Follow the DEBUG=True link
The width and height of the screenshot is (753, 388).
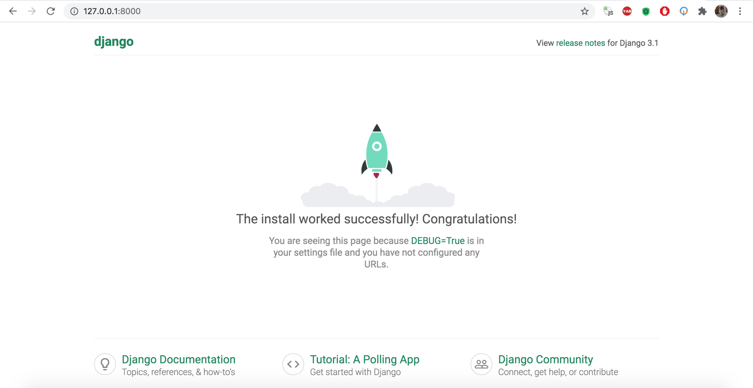coord(437,241)
